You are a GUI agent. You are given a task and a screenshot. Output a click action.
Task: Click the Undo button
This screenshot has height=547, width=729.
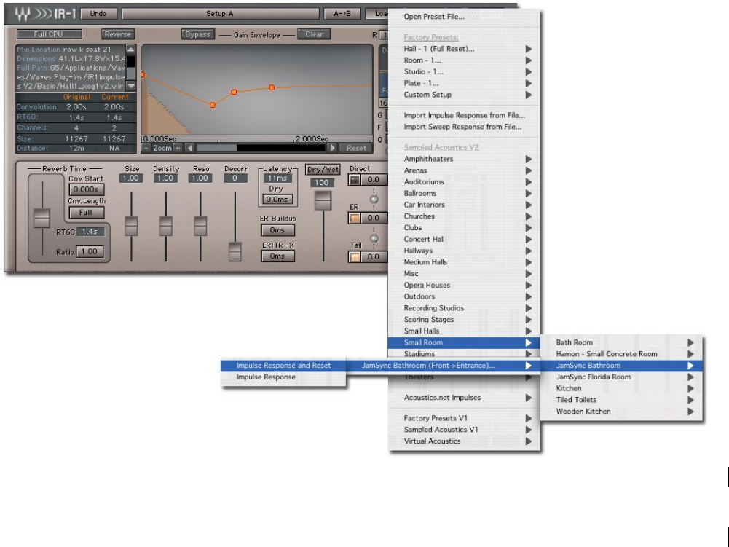98,14
